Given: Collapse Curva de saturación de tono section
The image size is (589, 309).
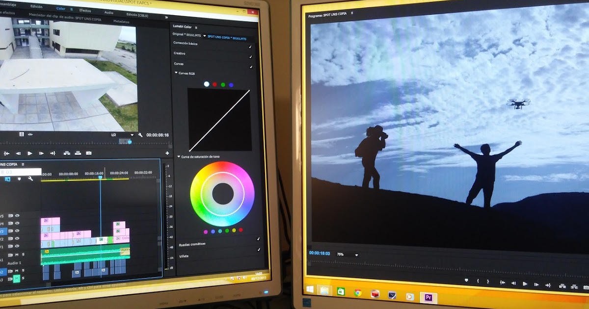Looking at the screenshot, I should tap(179, 157).
